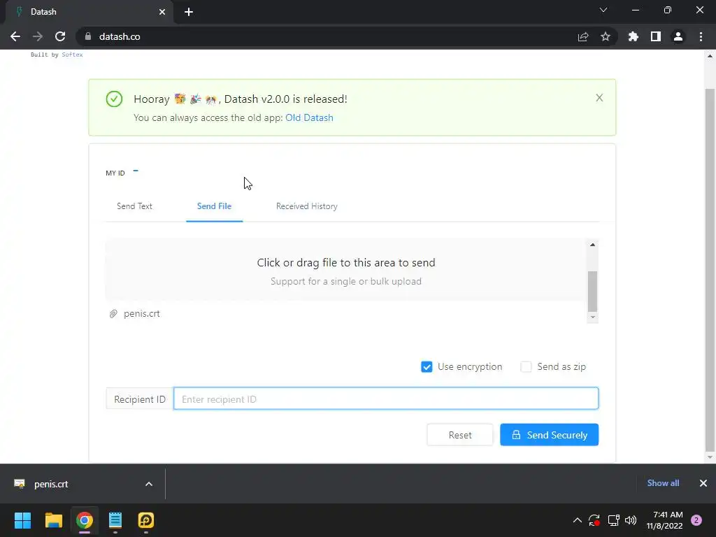
Task: Open the Received History tab
Action: [306, 206]
